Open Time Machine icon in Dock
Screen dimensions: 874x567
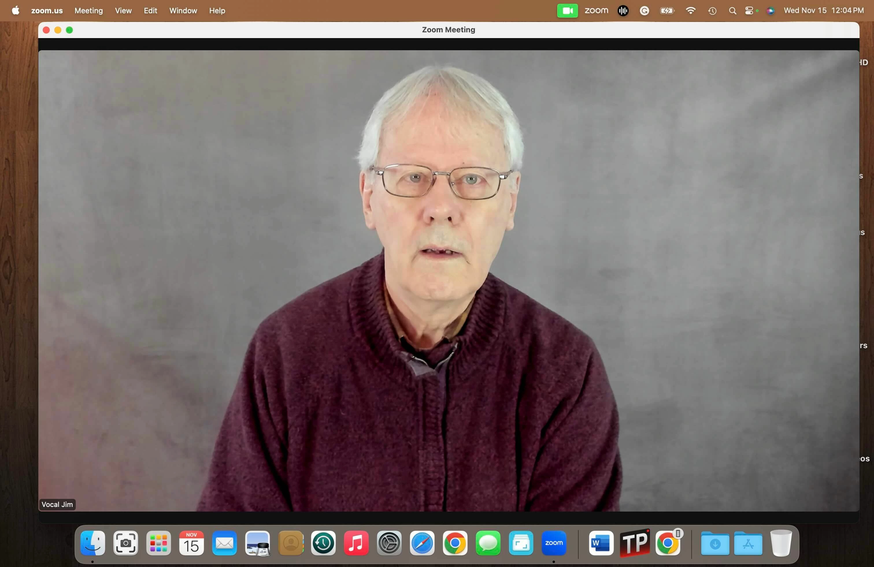click(323, 543)
